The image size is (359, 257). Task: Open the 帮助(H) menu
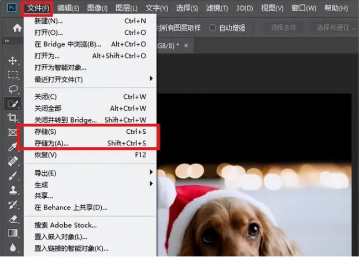pyautogui.click(x=336, y=8)
